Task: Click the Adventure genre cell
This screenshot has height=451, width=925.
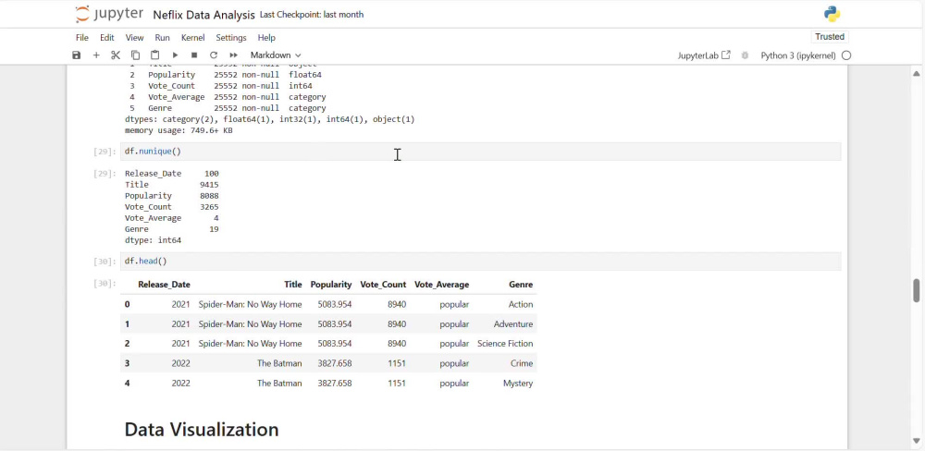Action: point(513,324)
